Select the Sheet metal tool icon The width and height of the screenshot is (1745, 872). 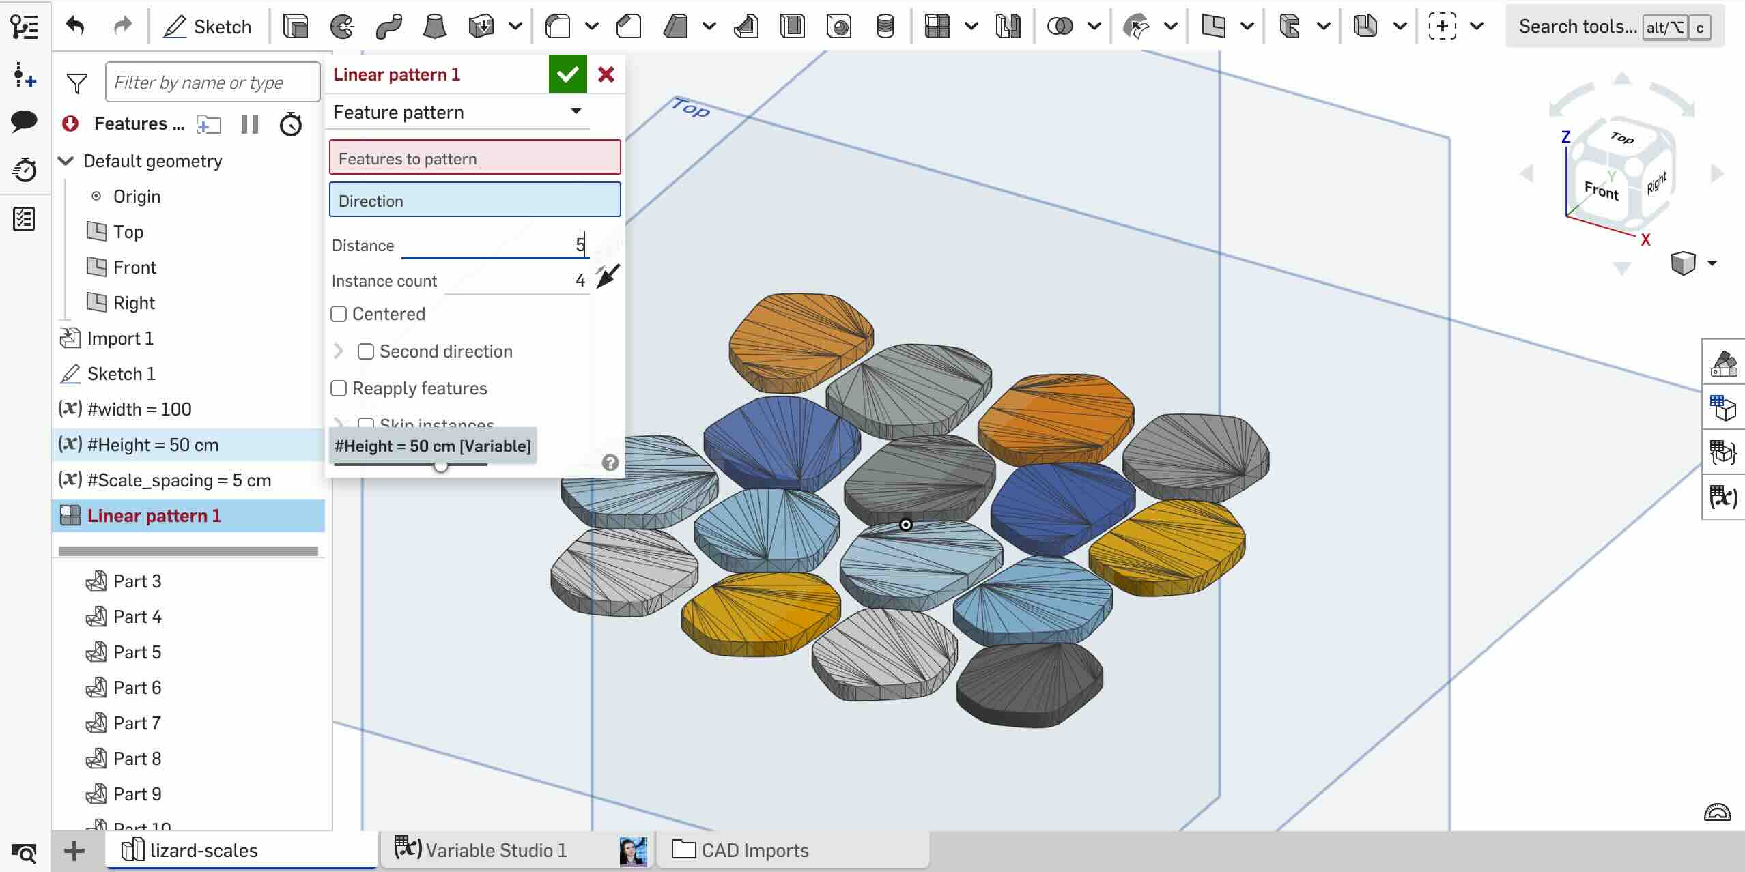coord(1365,27)
